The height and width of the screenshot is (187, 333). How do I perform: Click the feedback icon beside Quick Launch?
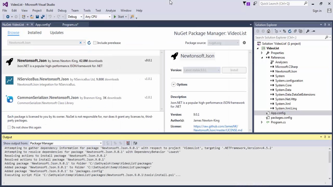(x=255, y=3)
